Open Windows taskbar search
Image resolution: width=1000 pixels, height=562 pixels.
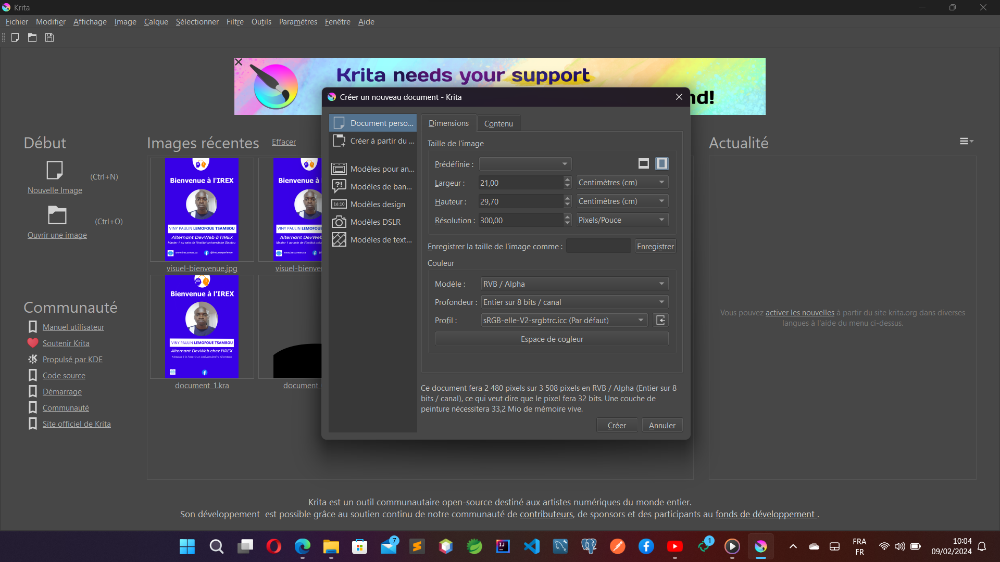tap(216, 546)
